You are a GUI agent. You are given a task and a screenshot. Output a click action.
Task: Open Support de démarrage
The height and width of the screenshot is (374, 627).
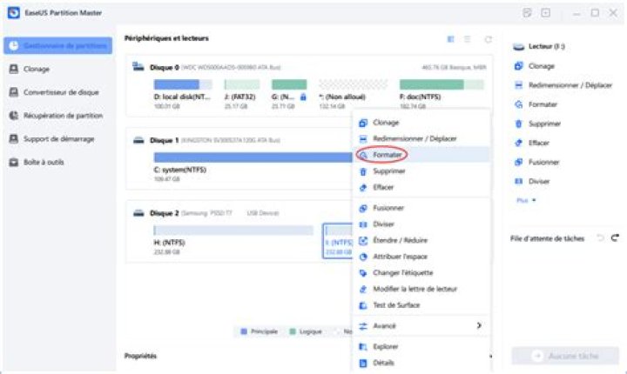point(51,138)
